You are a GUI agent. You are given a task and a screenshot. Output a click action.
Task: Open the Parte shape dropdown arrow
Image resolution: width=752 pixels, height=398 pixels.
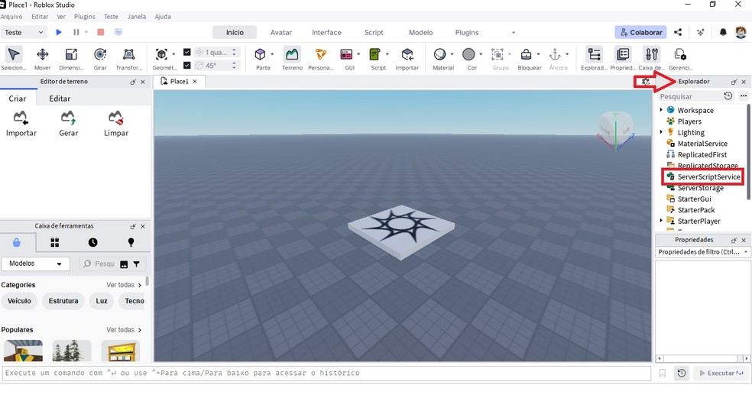pyautogui.click(x=272, y=54)
